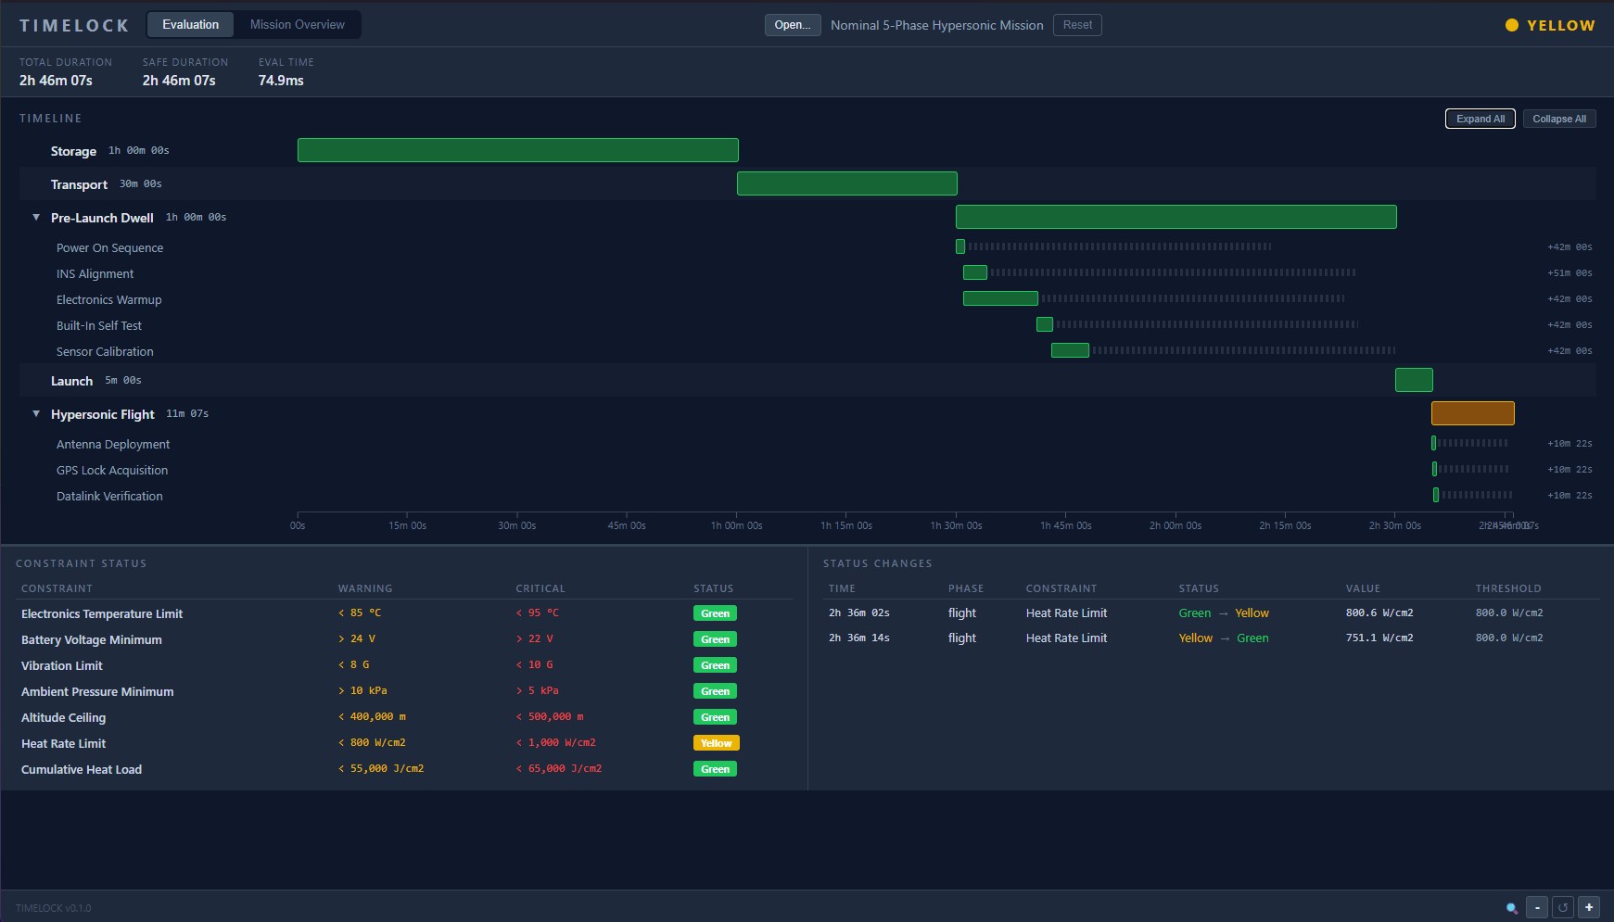
Task: Select the Antenna Deployment row
Action: click(807, 444)
